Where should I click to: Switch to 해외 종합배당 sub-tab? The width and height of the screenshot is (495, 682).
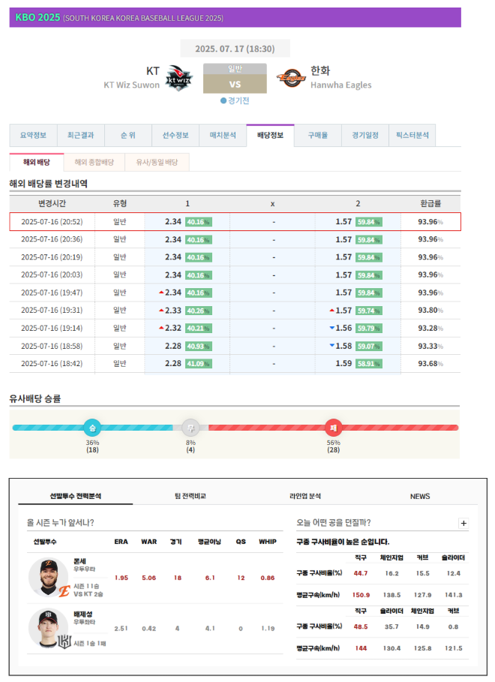click(94, 162)
